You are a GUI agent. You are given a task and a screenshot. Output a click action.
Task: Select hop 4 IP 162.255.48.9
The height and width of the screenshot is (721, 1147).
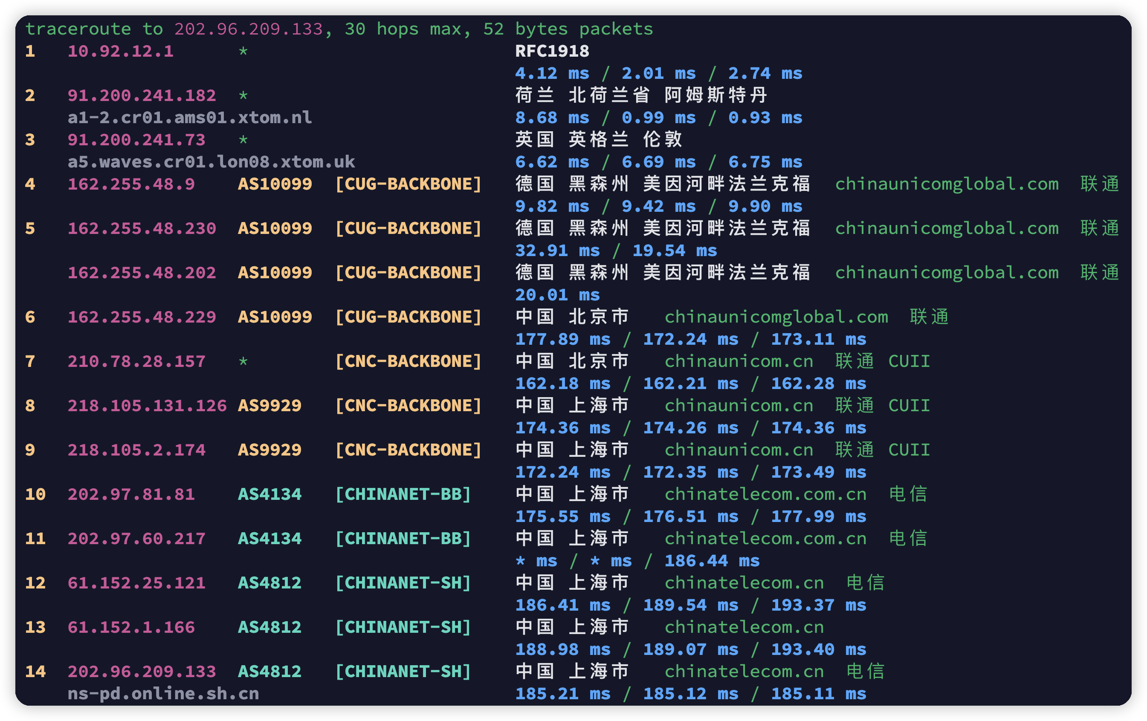coord(131,184)
